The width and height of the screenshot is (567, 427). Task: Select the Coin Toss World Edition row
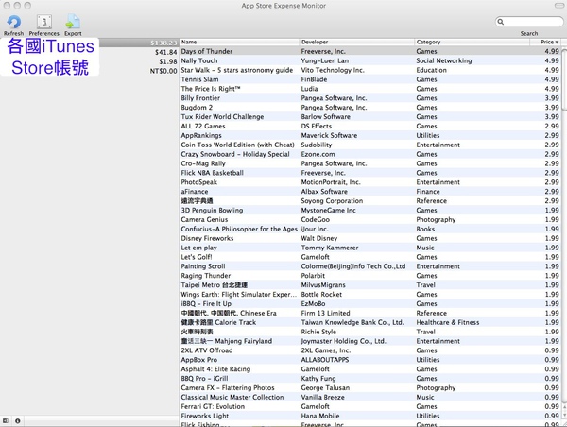coord(369,145)
